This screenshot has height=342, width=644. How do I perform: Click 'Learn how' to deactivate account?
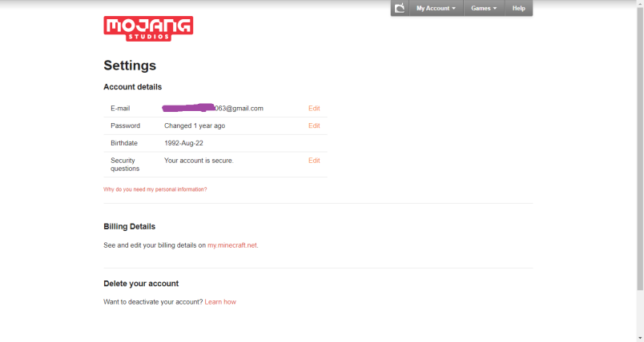(x=220, y=302)
